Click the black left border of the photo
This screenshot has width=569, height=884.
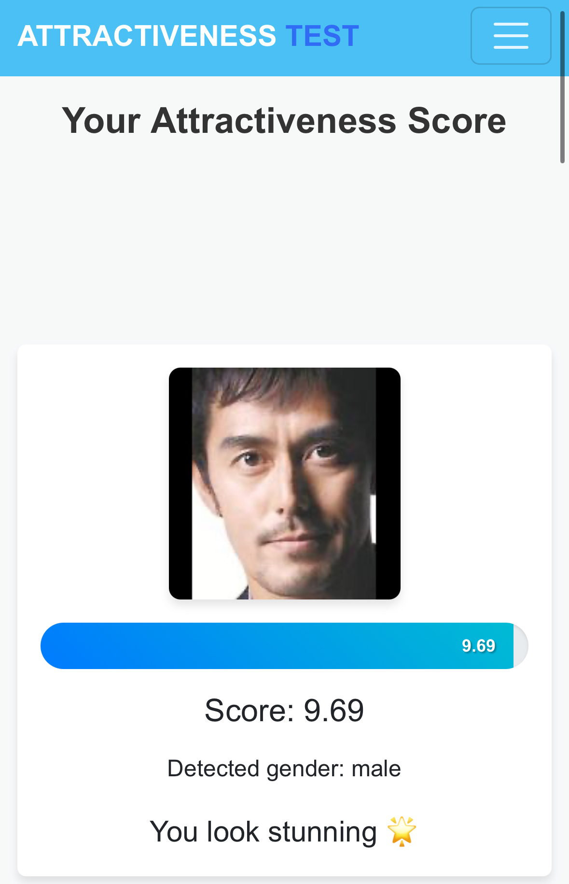pos(180,483)
